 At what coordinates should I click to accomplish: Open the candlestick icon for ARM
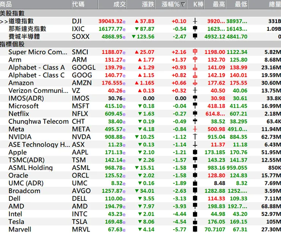195,60
